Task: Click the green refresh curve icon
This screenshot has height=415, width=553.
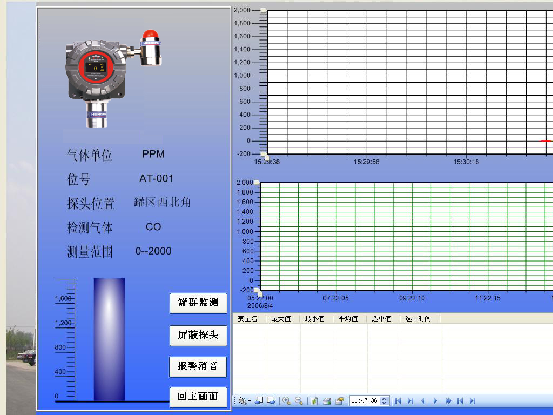Action: [314, 401]
